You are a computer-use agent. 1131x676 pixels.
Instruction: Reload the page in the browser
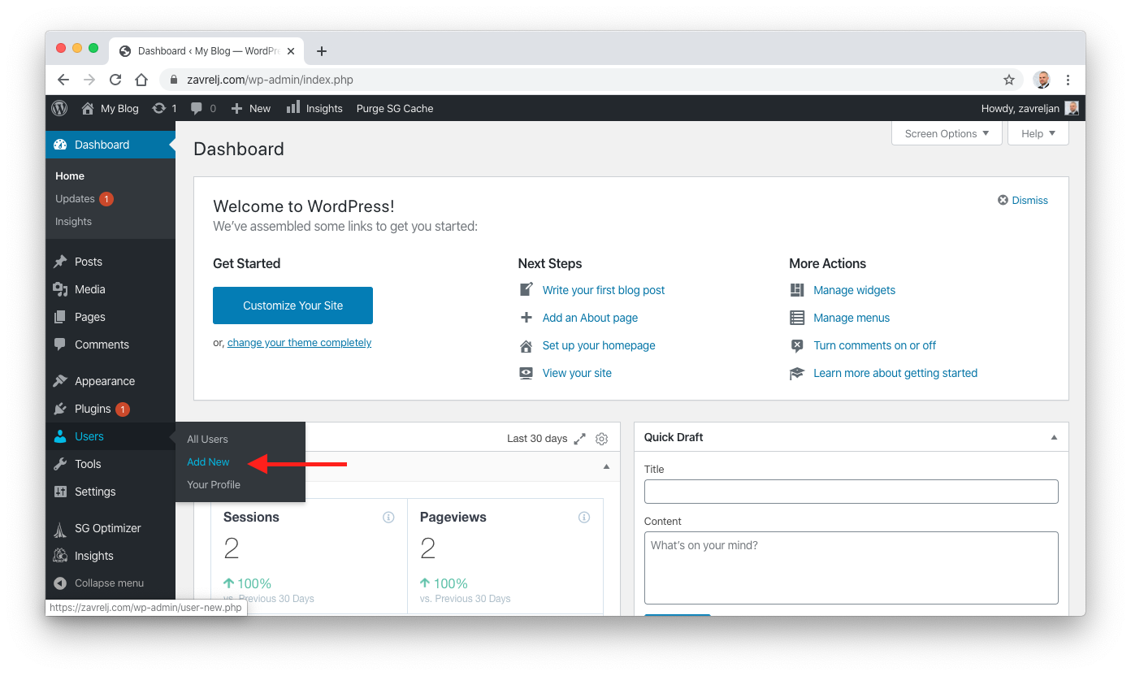coord(115,80)
